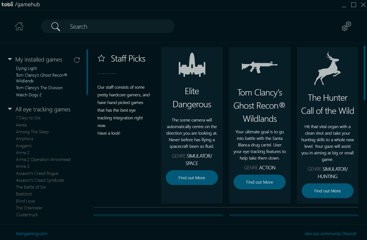
Task: Open Clustertruck in the games list
Action: pyautogui.click(x=27, y=215)
